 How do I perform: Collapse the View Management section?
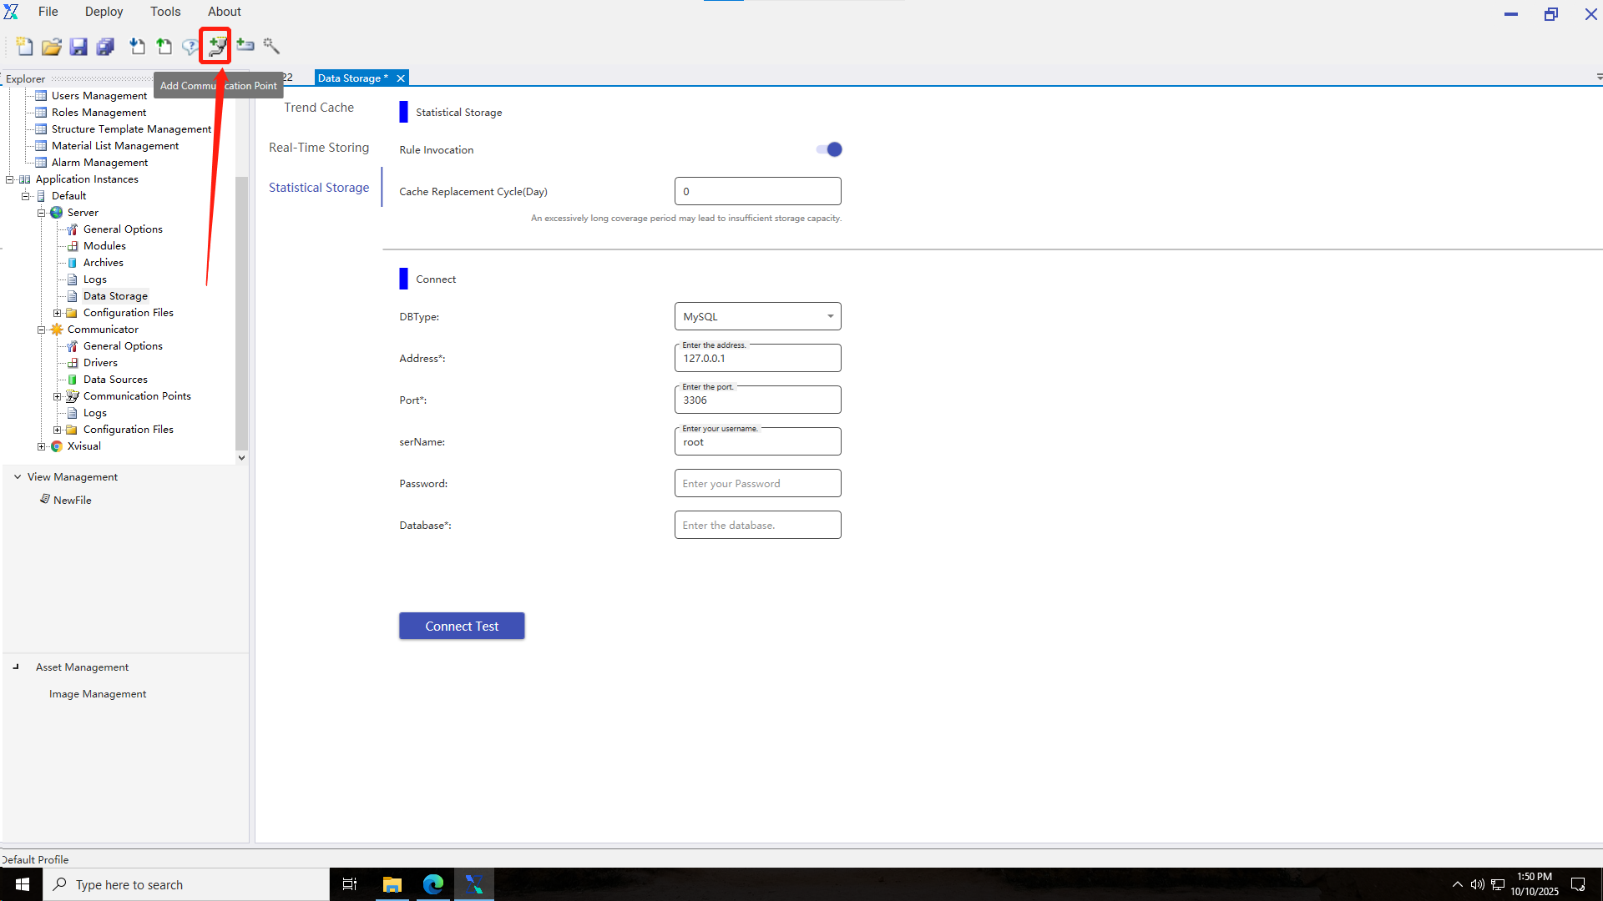[18, 477]
